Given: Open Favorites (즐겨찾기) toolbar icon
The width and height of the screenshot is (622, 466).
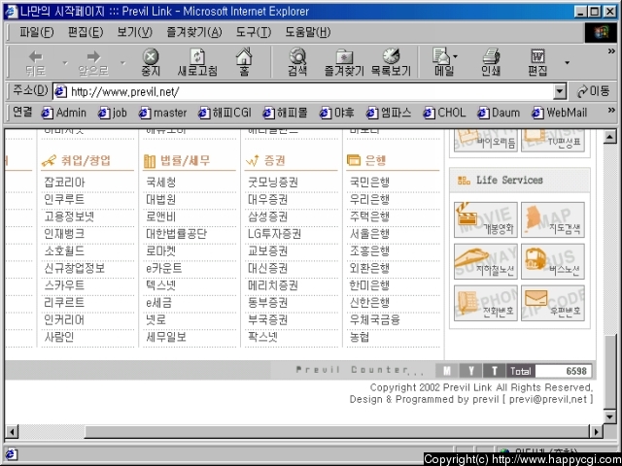Looking at the screenshot, I should pos(344,62).
